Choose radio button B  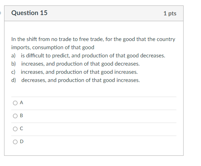click(15, 116)
